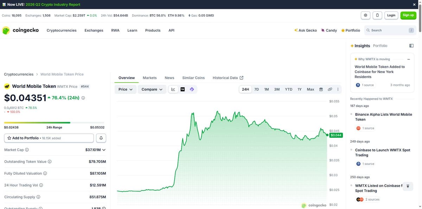Click the info icon beside 24h percentage
Screen dimensions: 422x209
click(83, 98)
